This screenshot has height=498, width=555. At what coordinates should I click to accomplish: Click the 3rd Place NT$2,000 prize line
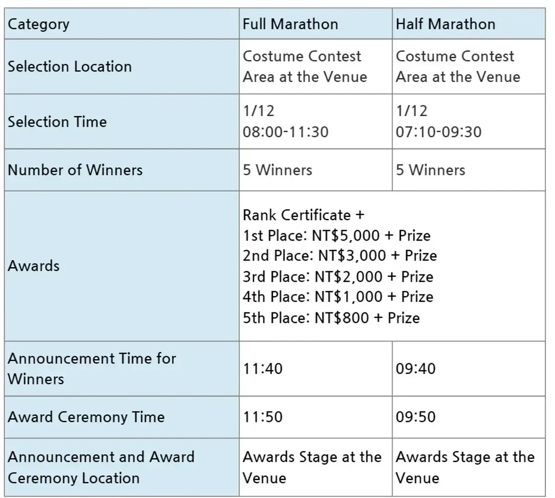(338, 276)
